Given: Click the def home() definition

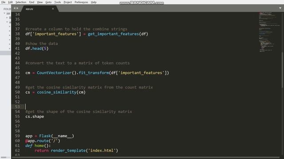Looking at the screenshot, I should (x=38, y=146).
